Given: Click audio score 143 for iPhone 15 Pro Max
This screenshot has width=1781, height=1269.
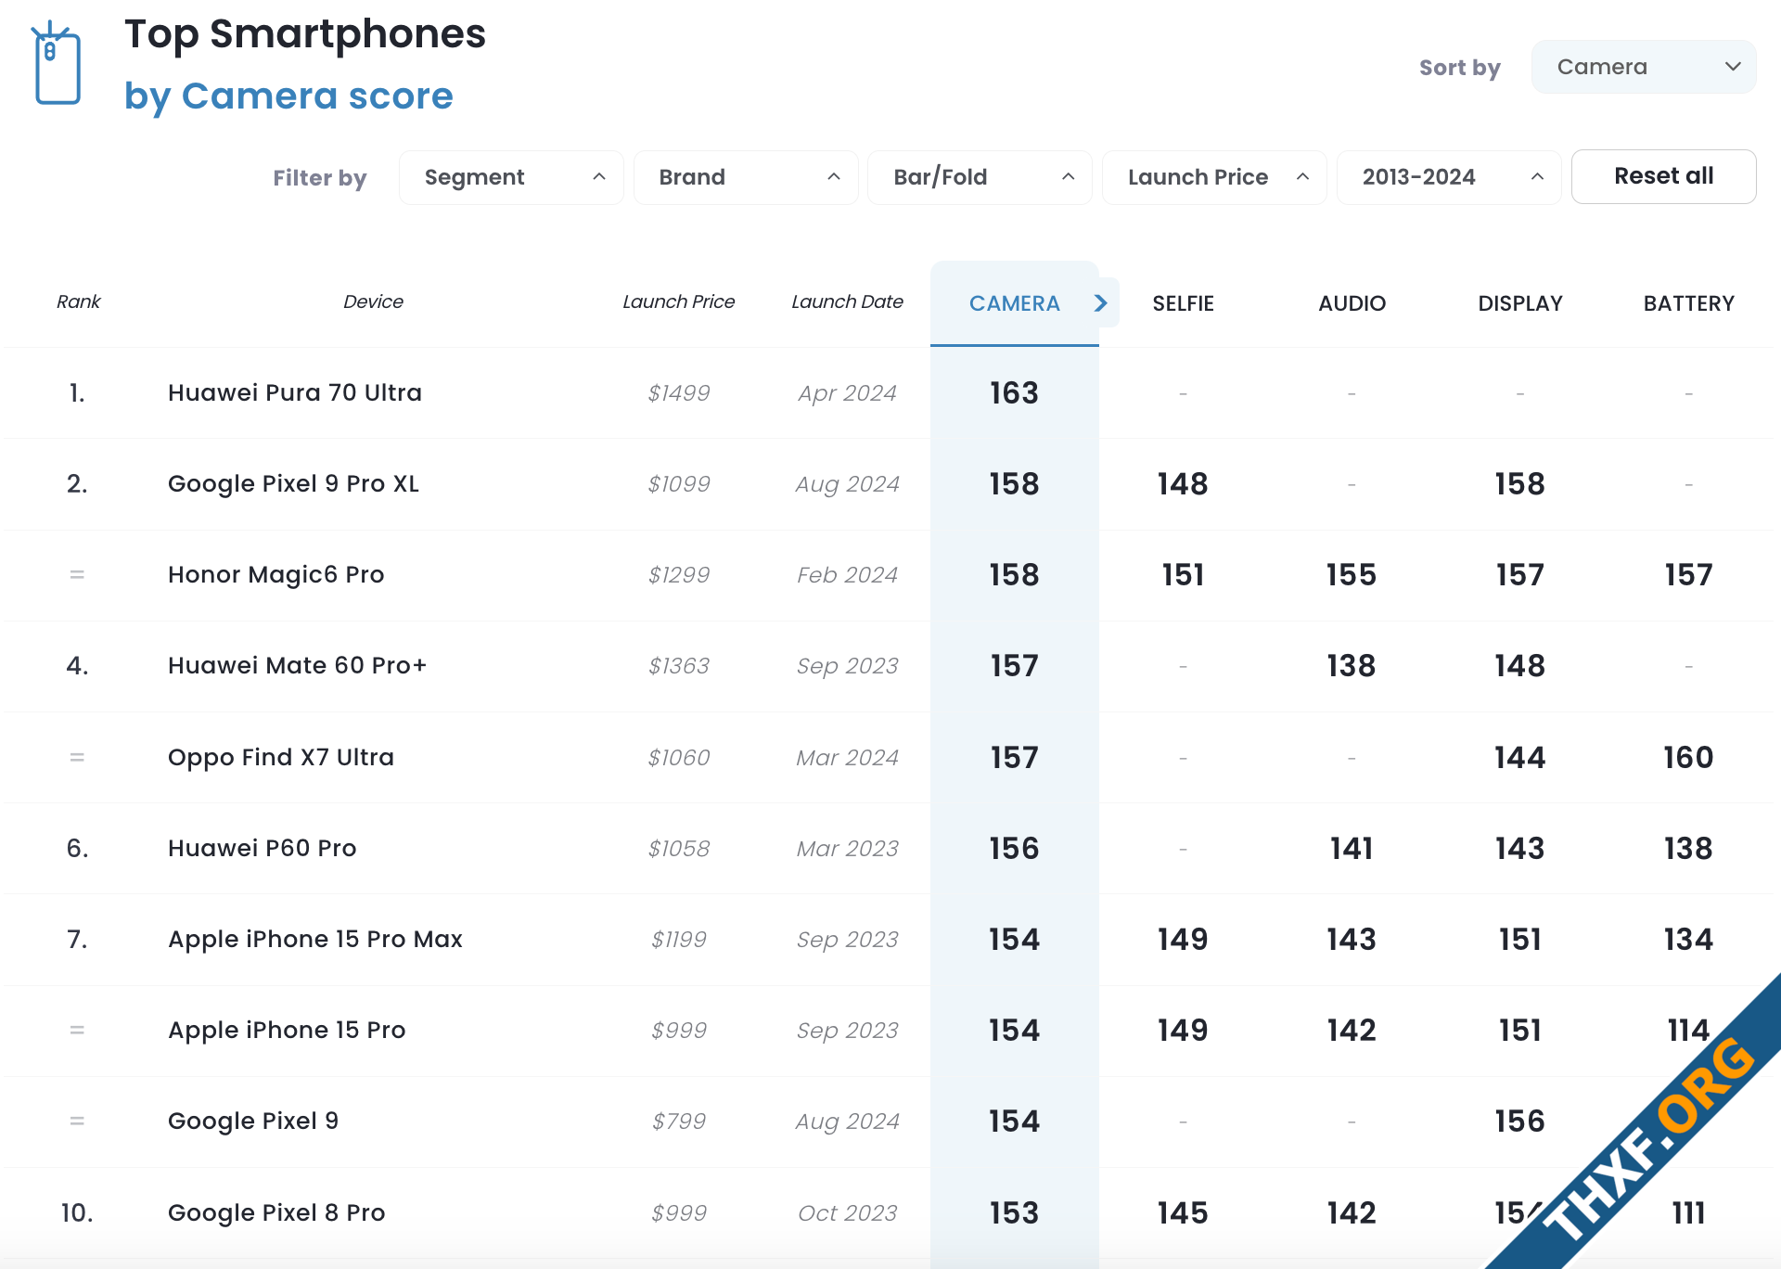Looking at the screenshot, I should coord(1352,939).
